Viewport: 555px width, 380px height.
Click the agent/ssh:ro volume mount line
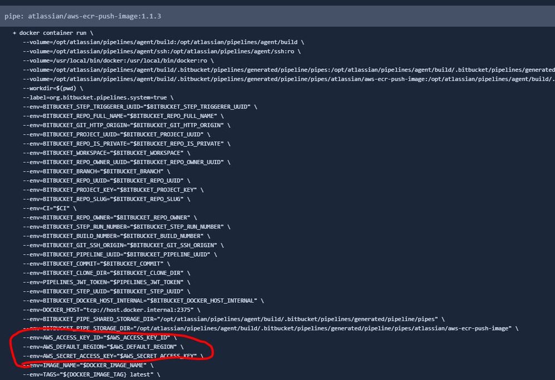point(162,51)
